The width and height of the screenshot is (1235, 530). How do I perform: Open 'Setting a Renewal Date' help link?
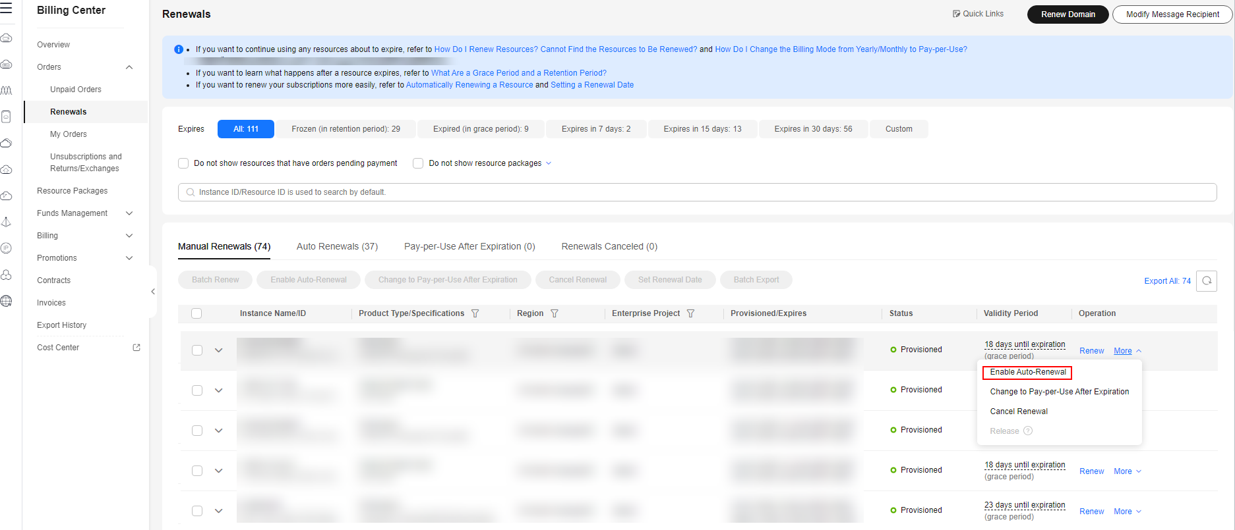[x=592, y=85]
